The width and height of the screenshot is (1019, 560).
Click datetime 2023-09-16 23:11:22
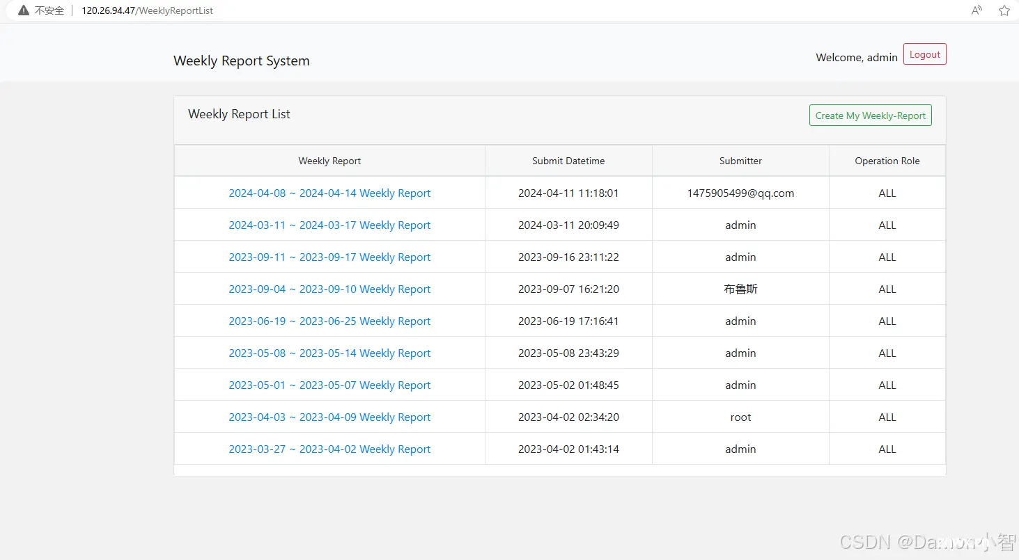[568, 257]
